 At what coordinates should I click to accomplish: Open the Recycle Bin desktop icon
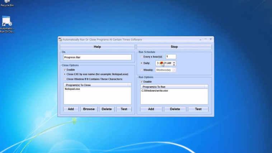7,3
